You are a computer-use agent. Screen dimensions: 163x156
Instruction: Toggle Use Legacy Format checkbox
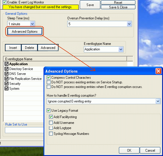[48, 110]
